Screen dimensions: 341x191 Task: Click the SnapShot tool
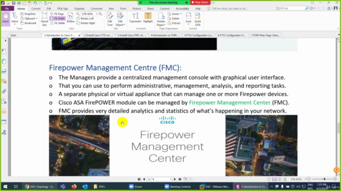28,14
